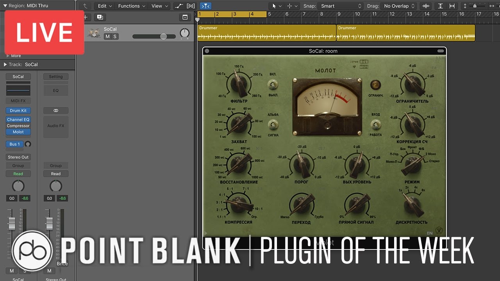This screenshot has width=500, height=281.
Task: Open the Functions menu
Action: pyautogui.click(x=132, y=6)
